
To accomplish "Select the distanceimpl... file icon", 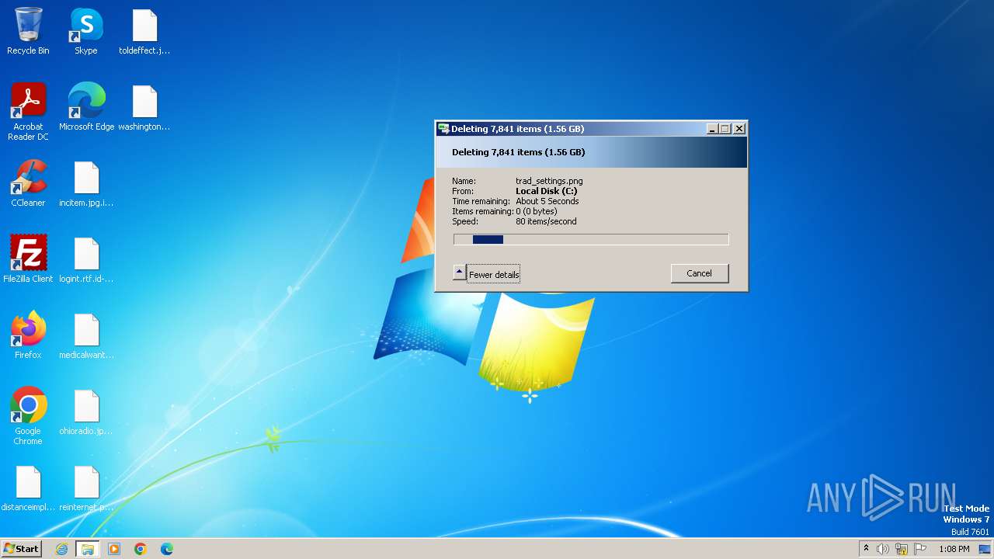I will coord(28,488).
